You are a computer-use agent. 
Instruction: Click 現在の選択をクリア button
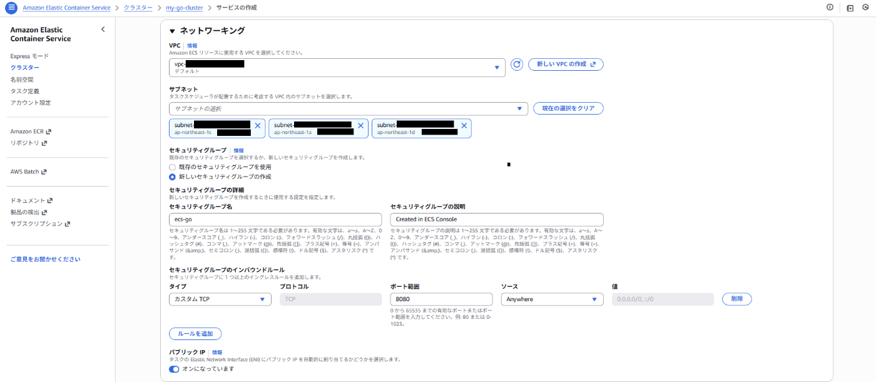point(568,108)
